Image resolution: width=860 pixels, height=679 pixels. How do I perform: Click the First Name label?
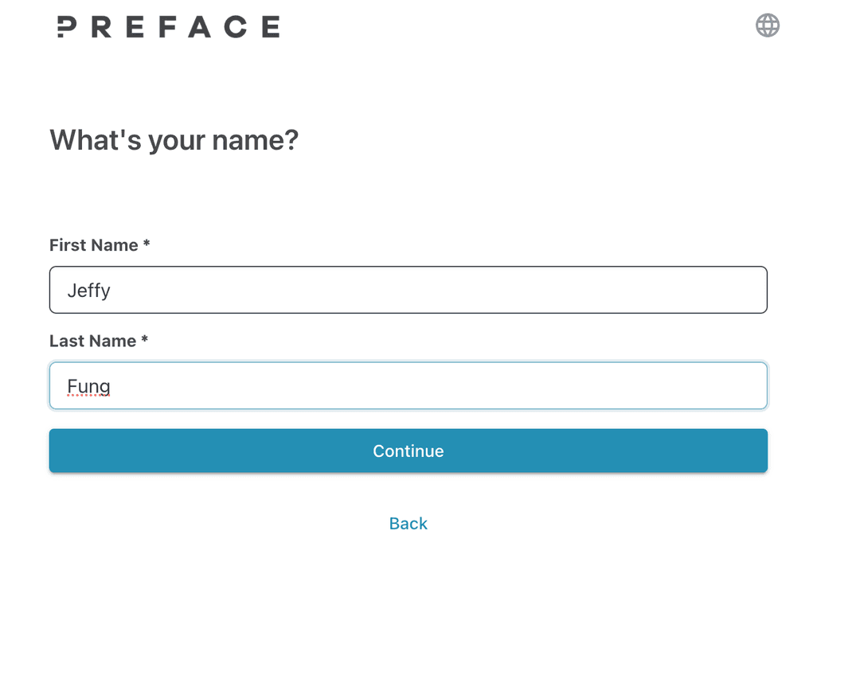[x=94, y=245]
